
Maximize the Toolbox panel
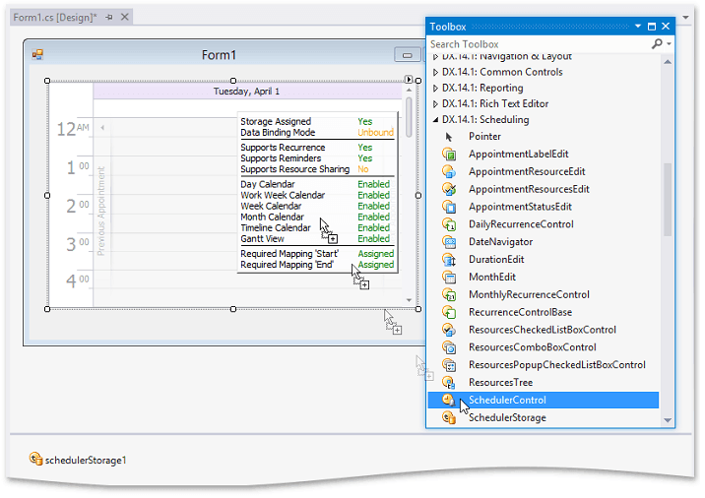652,27
